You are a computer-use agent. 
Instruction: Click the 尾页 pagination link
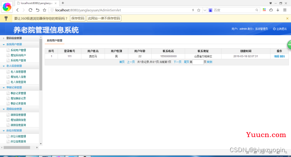click(186, 62)
